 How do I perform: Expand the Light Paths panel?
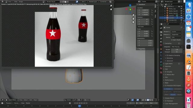click(x=169, y=64)
